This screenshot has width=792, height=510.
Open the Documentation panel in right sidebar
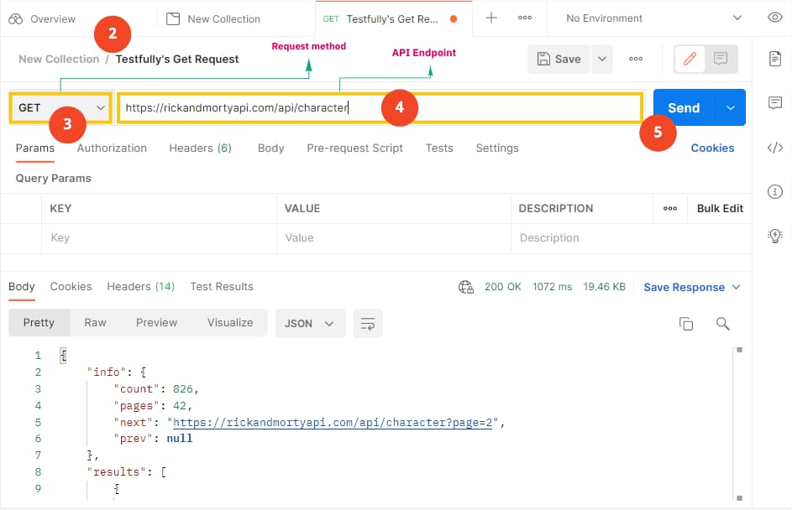tap(774, 59)
